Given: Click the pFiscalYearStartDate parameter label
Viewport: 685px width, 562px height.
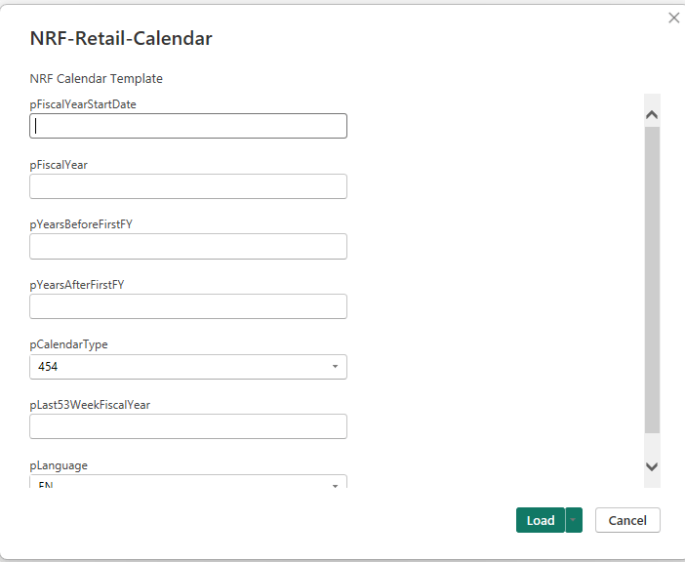Looking at the screenshot, I should (83, 103).
